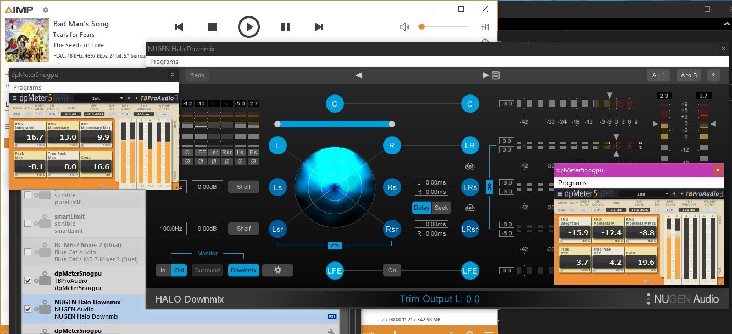The image size is (732, 334).
Task: Open the preset list icon in Halo Downmix
Action: click(x=496, y=75)
